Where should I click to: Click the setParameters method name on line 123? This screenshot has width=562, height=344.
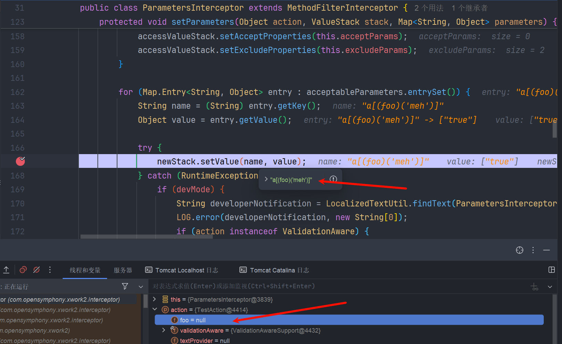(x=203, y=22)
